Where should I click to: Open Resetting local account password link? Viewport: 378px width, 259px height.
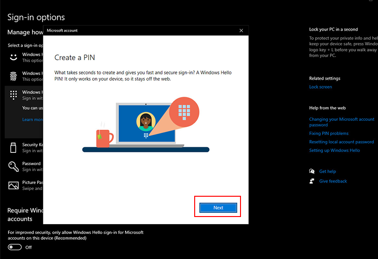[x=341, y=142]
